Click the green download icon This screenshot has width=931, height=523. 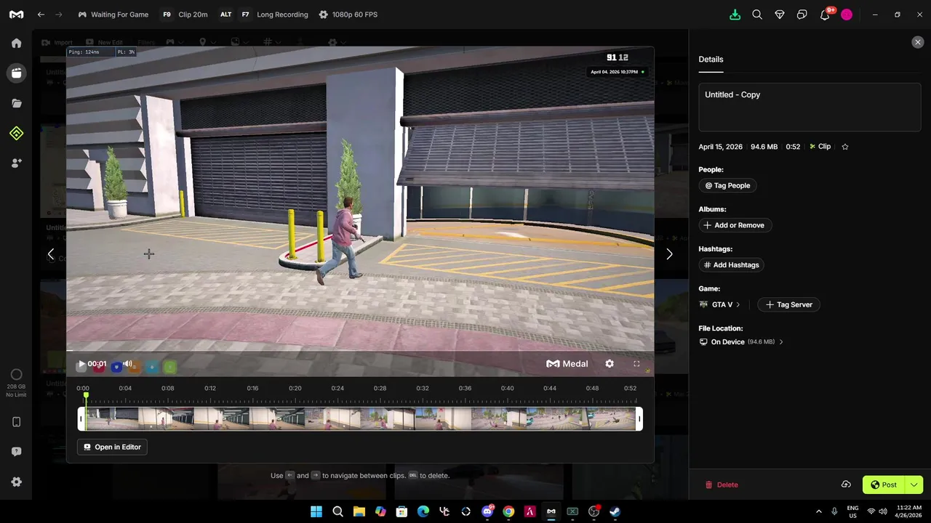pos(735,15)
